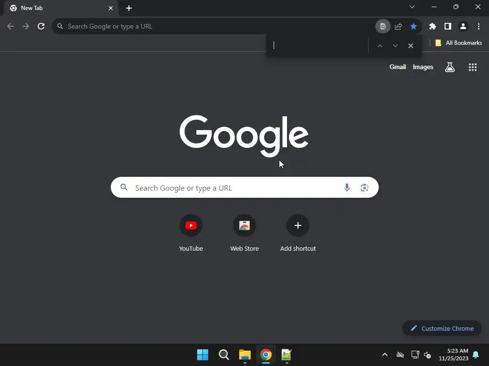
Task: Open the profile avatar menu
Action: tap(463, 27)
